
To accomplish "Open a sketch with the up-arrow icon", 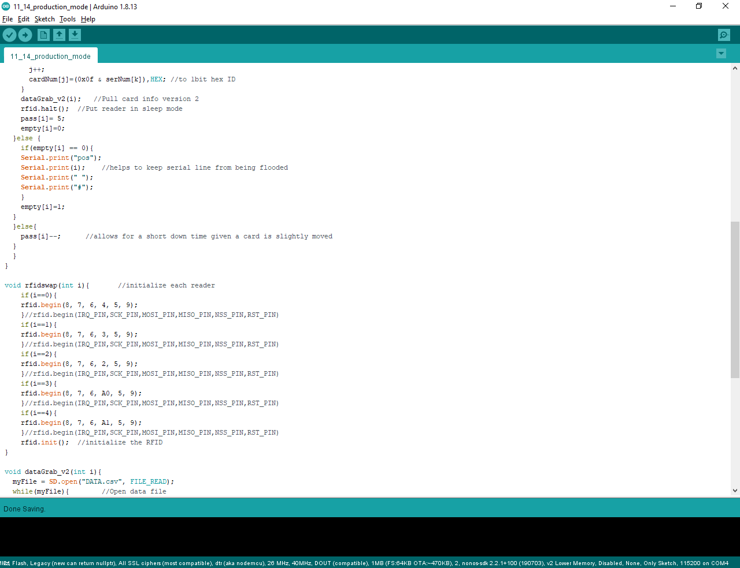I will 59,35.
